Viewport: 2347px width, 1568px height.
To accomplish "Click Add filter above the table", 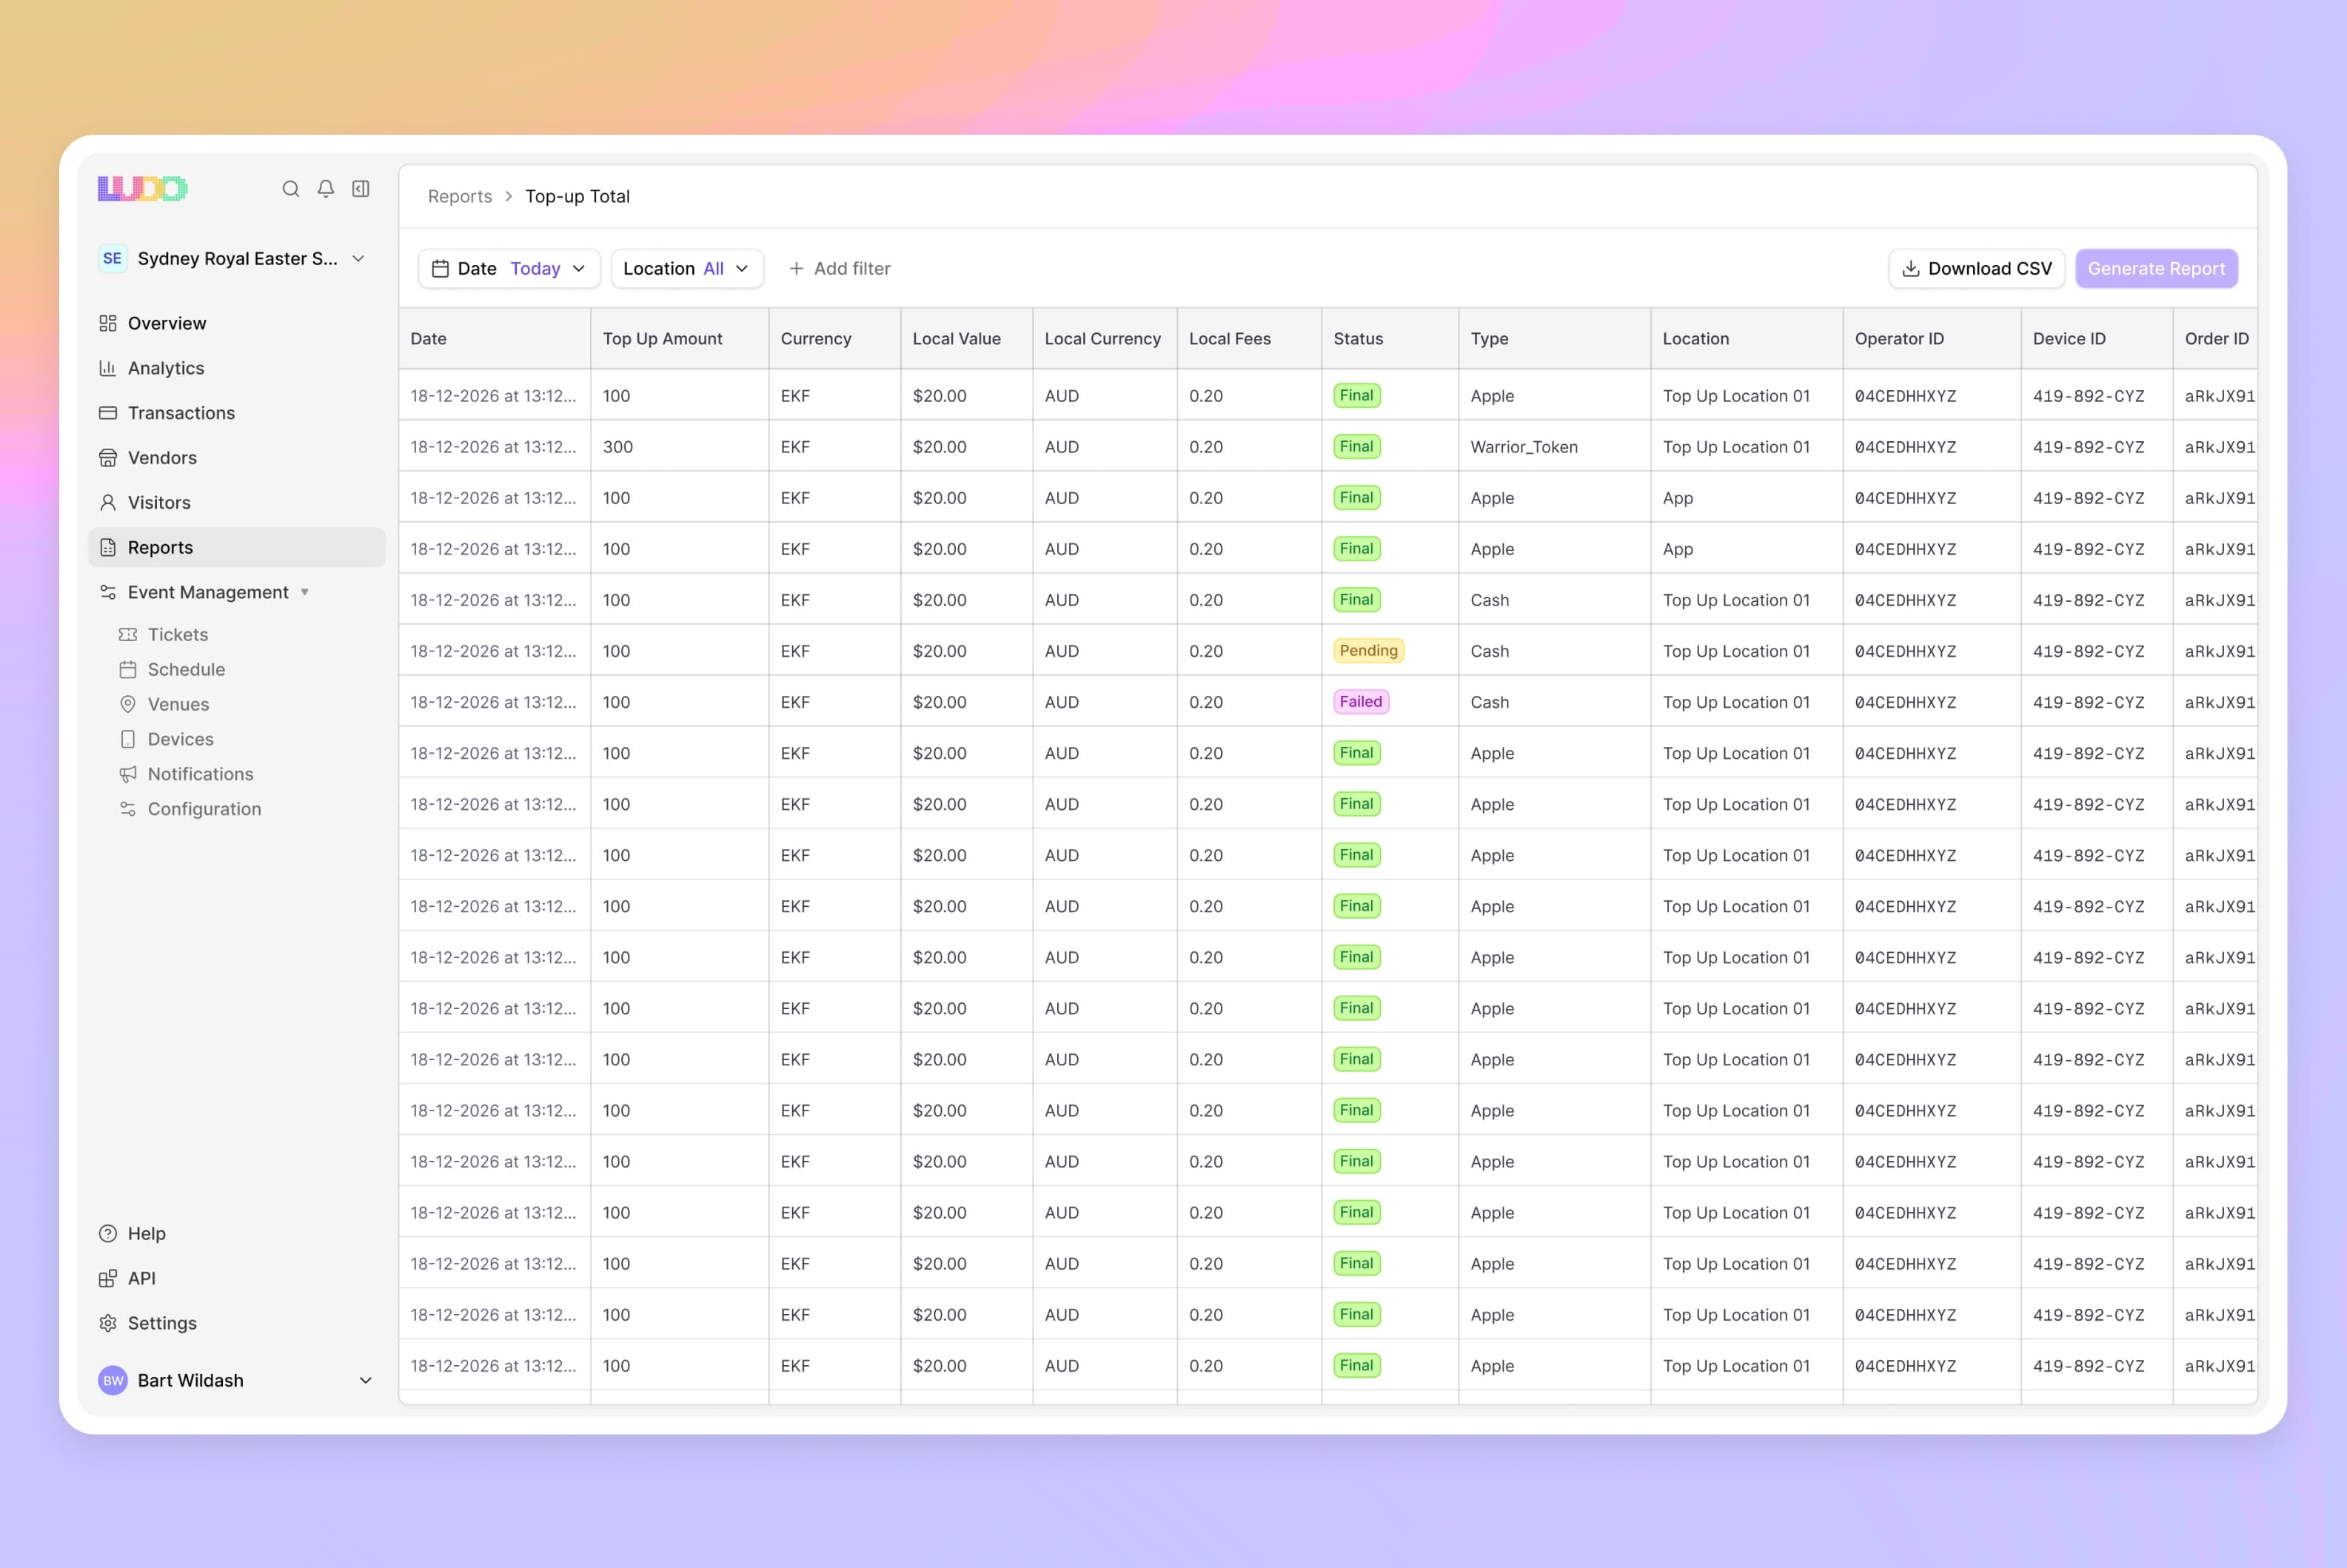I will [x=839, y=268].
